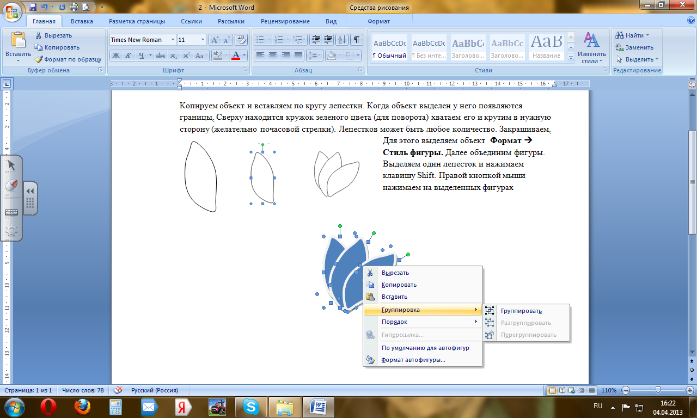Apply Название style
This screenshot has width=697, height=418.
(547, 48)
